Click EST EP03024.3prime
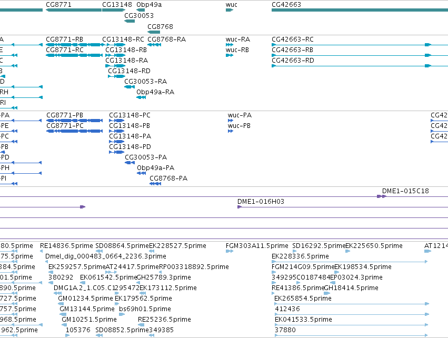The width and height of the screenshot is (448, 338). 356,277
